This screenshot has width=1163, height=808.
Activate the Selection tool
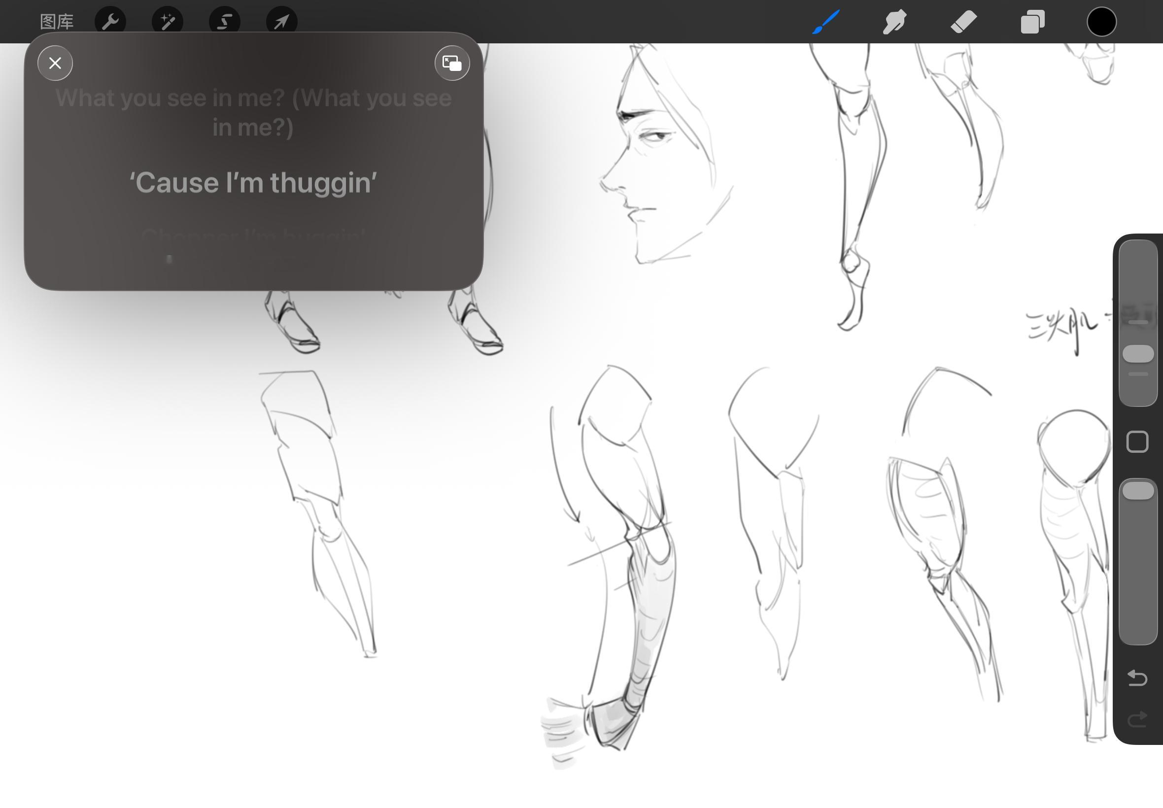click(x=225, y=22)
